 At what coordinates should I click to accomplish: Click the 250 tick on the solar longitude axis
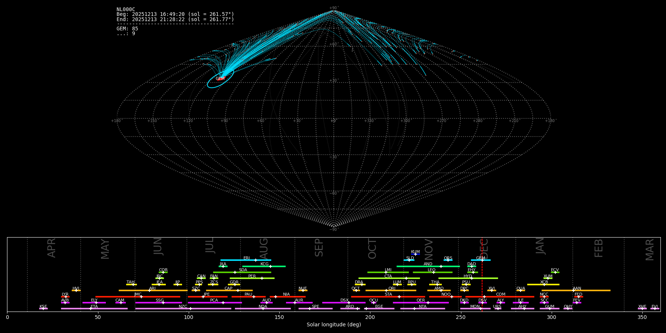[461, 317]
